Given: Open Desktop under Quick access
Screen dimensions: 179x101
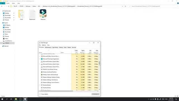Looking at the screenshot, I should (7, 13).
